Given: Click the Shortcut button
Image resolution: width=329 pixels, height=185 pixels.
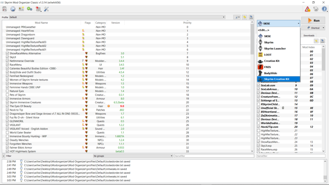Looking at the screenshot, I should (x=313, y=28).
